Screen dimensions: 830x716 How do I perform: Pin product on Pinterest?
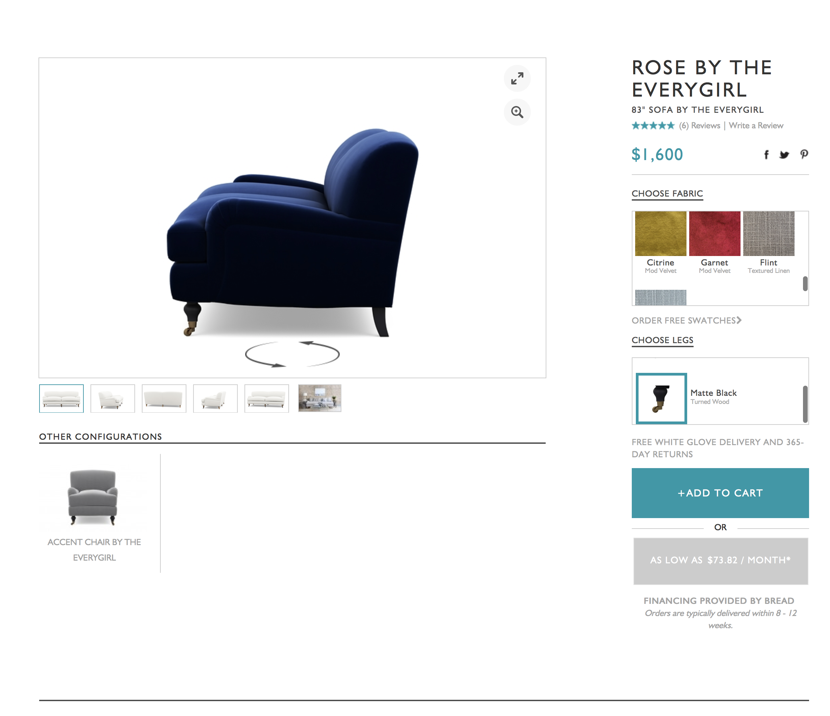tap(804, 154)
